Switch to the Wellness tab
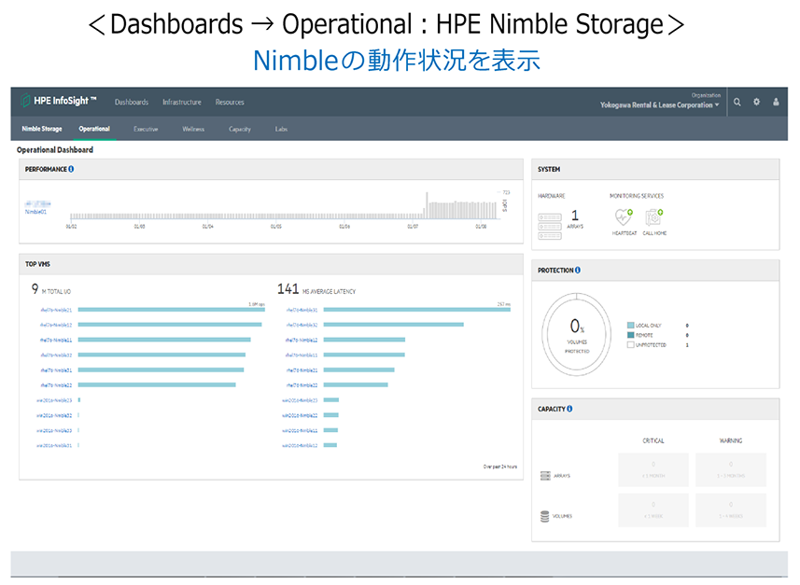This screenshot has width=800, height=585. 193,129
